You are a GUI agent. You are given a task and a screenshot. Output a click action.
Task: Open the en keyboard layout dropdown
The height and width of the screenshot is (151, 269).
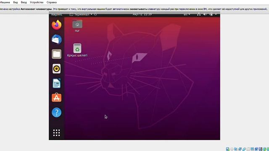187,14
